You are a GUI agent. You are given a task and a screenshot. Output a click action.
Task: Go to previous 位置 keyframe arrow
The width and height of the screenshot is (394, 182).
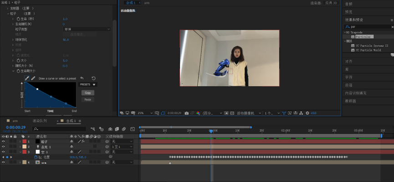(x=3, y=157)
